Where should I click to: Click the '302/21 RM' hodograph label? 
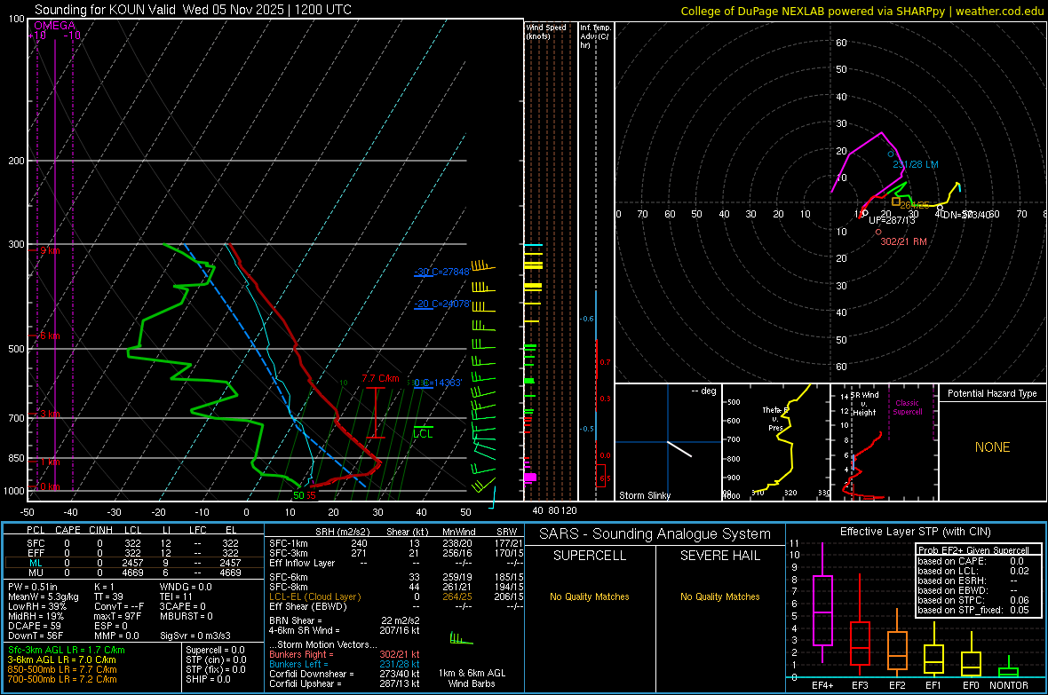(x=903, y=241)
